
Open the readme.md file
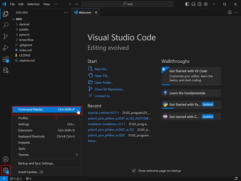[27, 61]
